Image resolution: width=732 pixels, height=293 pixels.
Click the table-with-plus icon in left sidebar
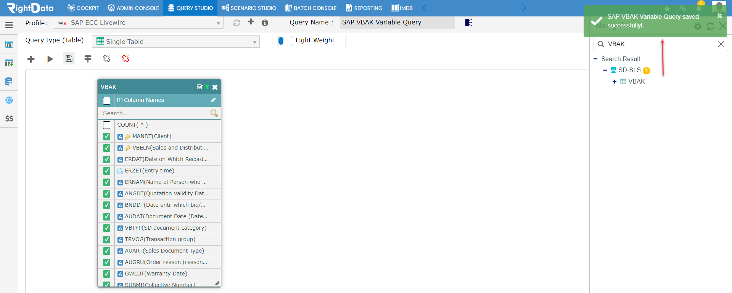pos(9,63)
